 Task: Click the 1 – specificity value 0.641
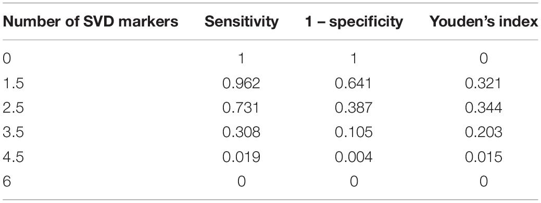(354, 84)
